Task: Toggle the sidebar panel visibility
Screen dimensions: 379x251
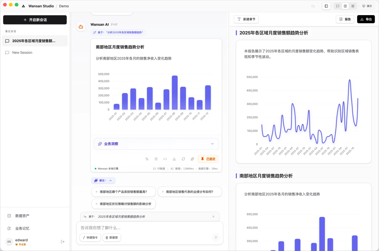Action: click(x=326, y=6)
